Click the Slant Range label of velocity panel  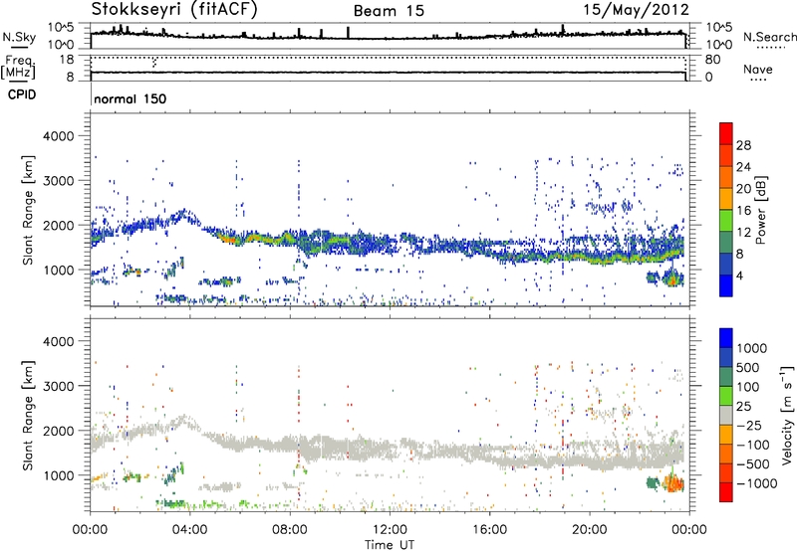[x=28, y=415]
